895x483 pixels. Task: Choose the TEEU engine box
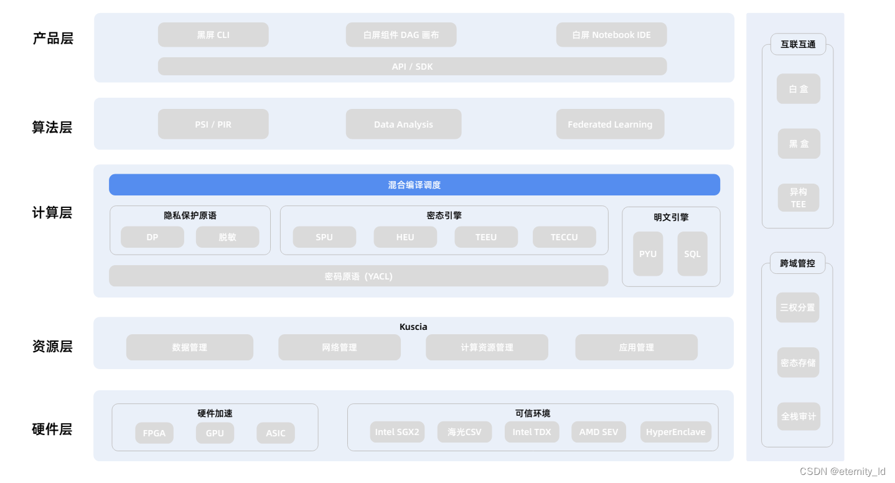click(486, 237)
